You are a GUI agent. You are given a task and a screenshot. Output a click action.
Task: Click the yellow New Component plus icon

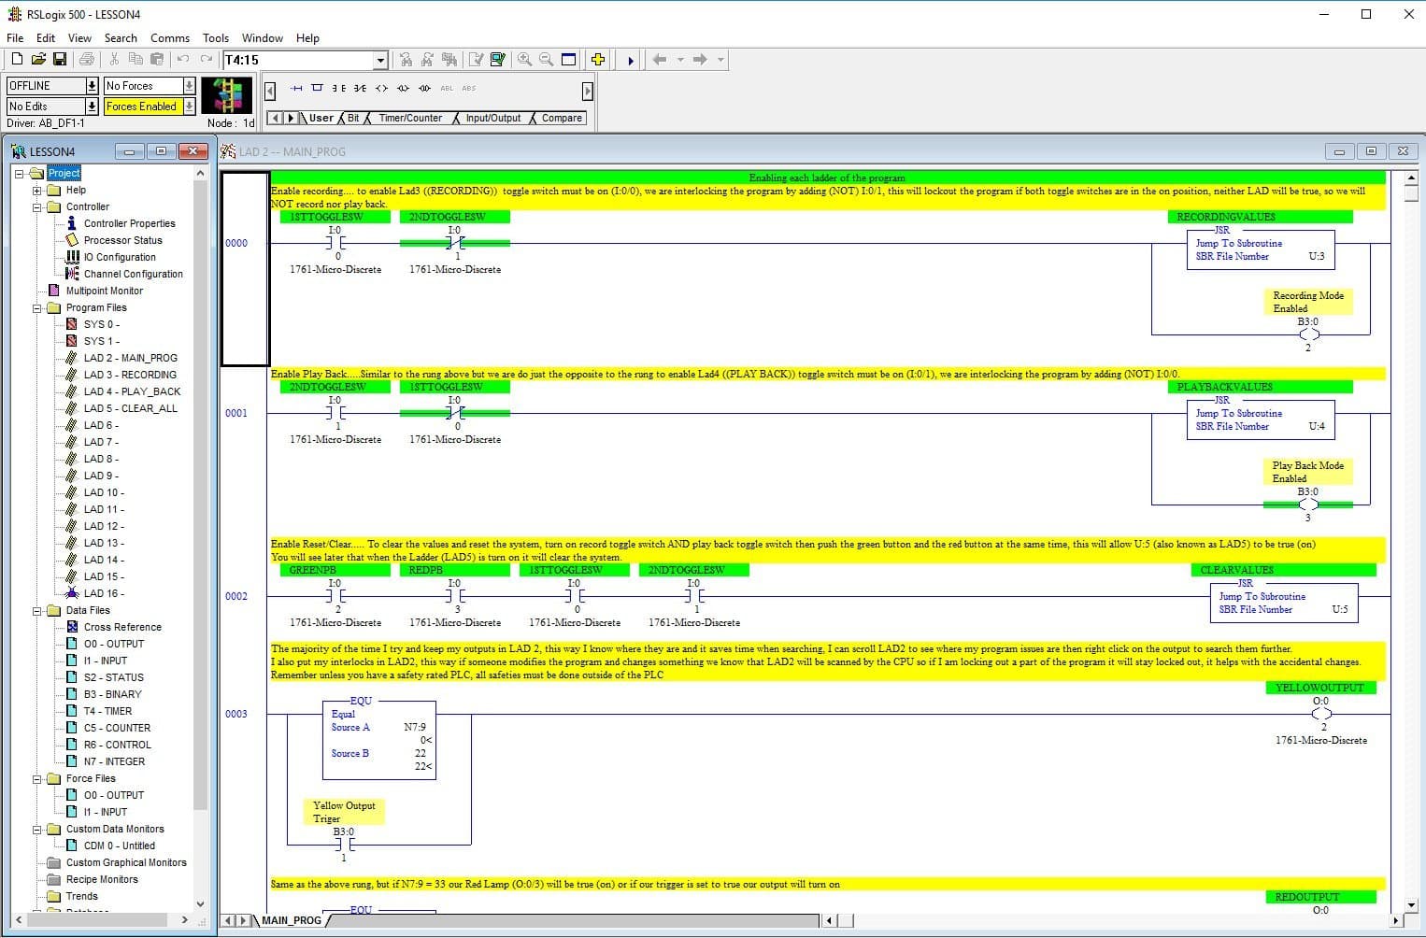(x=598, y=59)
